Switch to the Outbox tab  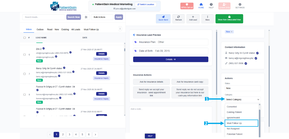tap(40, 29)
